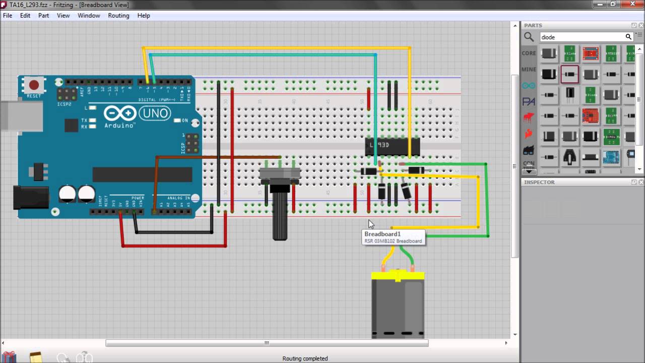Click the horizontal canvas scrollbar thumb
The height and width of the screenshot is (363, 645).
pyautogui.click(x=267, y=343)
